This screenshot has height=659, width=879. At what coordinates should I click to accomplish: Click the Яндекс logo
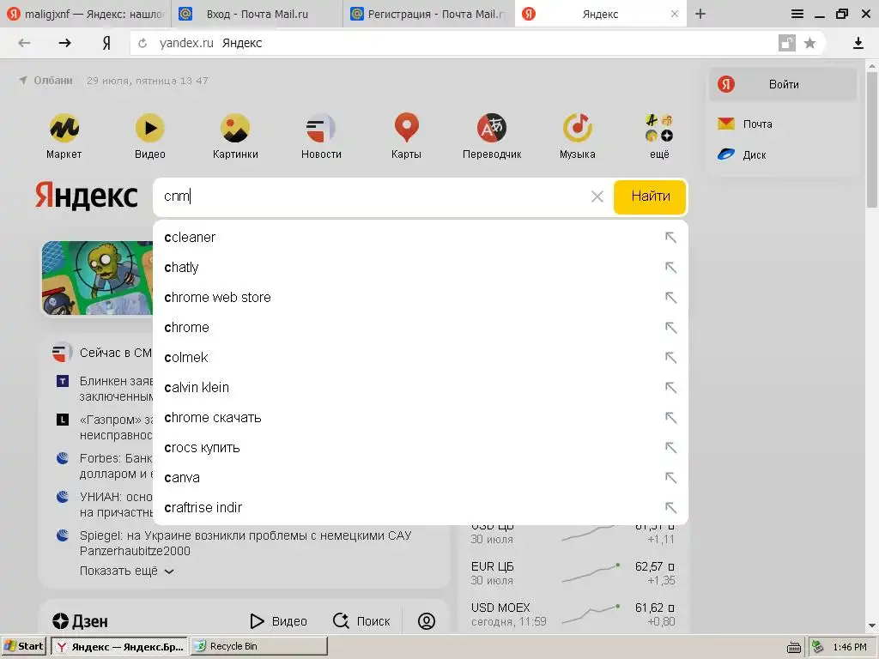(x=87, y=196)
